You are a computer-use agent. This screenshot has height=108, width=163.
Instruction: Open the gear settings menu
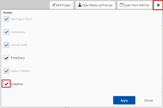[x=158, y=5]
